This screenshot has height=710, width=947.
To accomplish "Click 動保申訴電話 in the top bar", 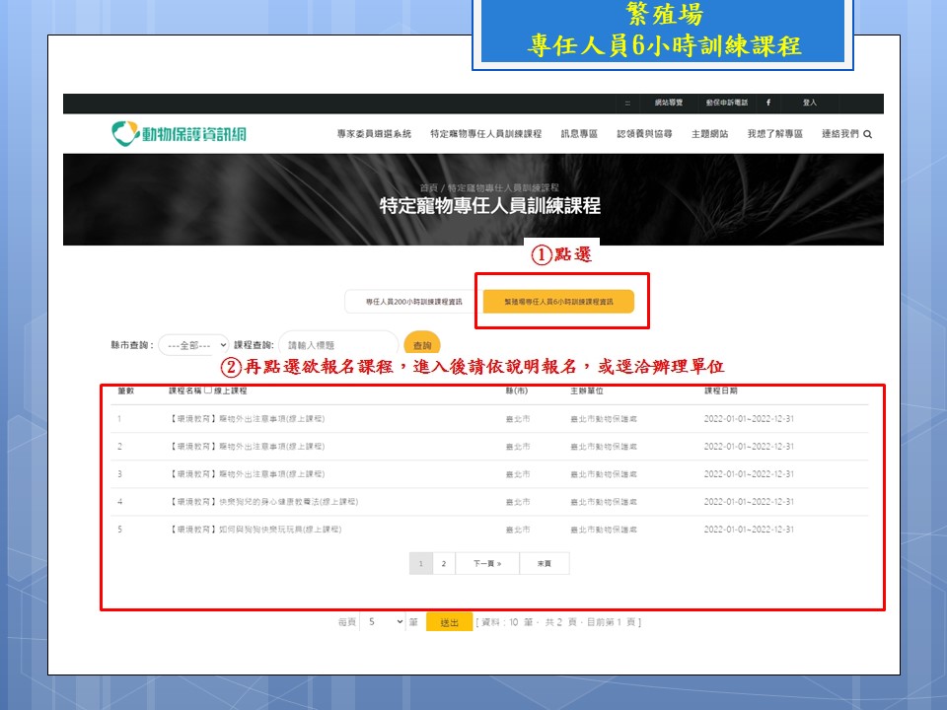I will pos(727,103).
